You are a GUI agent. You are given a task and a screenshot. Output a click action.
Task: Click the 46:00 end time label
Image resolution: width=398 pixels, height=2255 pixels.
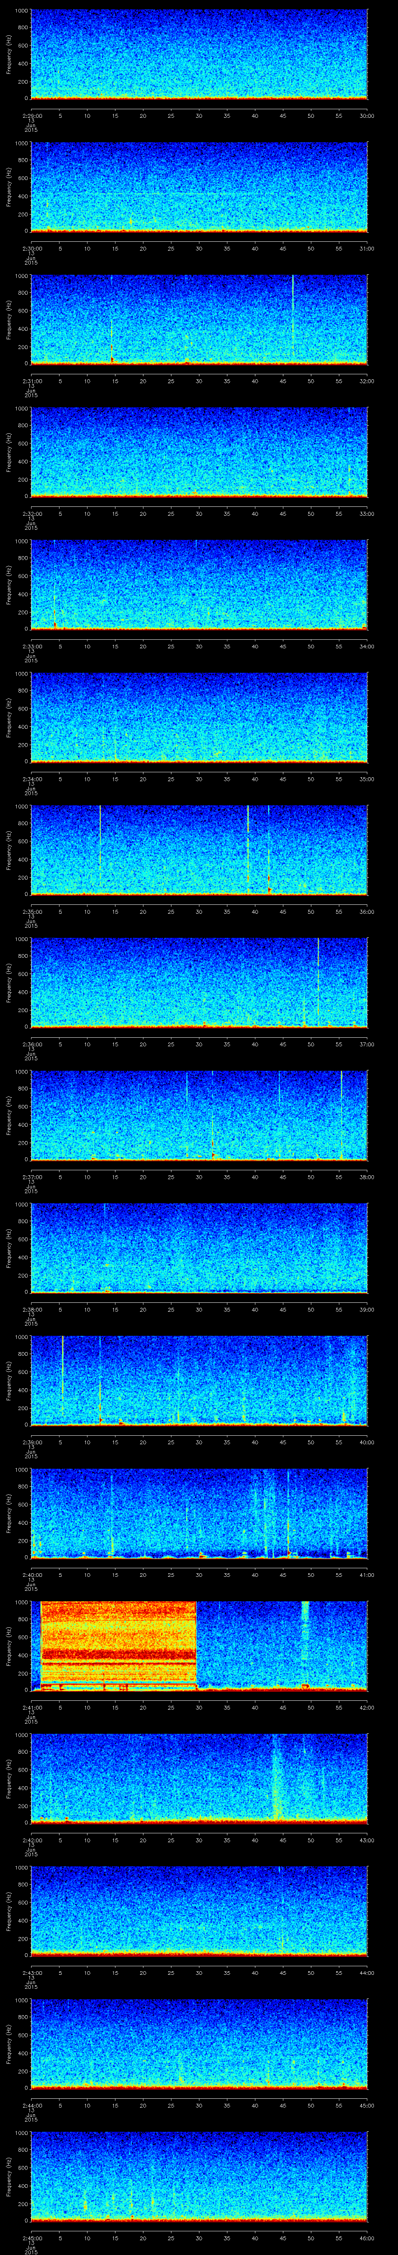(x=367, y=2238)
